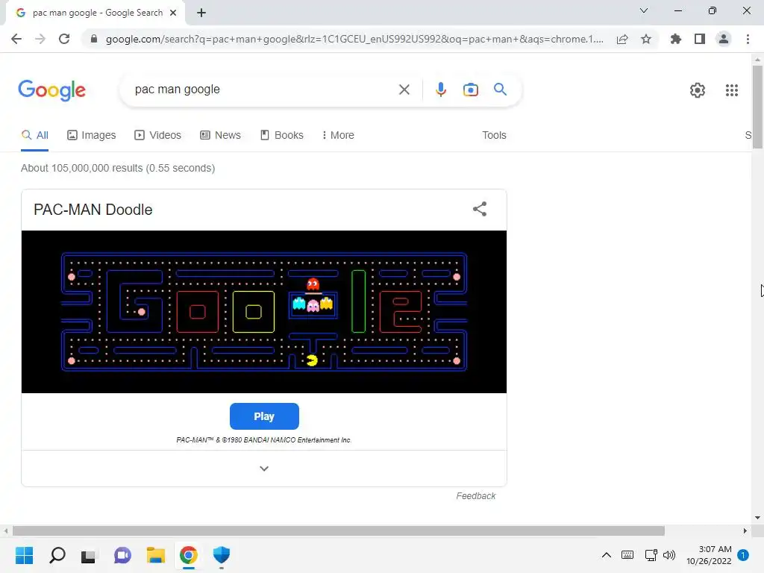Image resolution: width=764 pixels, height=573 pixels.
Task: Open volume control in system tray
Action: click(669, 555)
